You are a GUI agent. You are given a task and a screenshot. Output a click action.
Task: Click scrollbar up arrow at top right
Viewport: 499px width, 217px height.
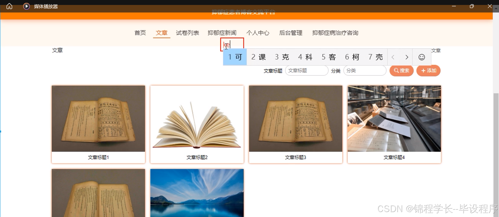(x=496, y=8)
